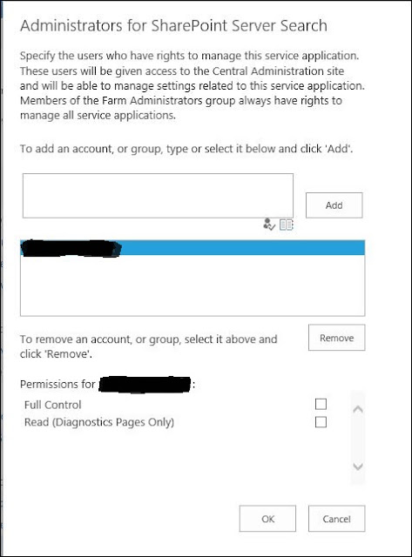Click the blacked-out name after Permissions for
Screen dimensions: 412x557
click(x=145, y=385)
